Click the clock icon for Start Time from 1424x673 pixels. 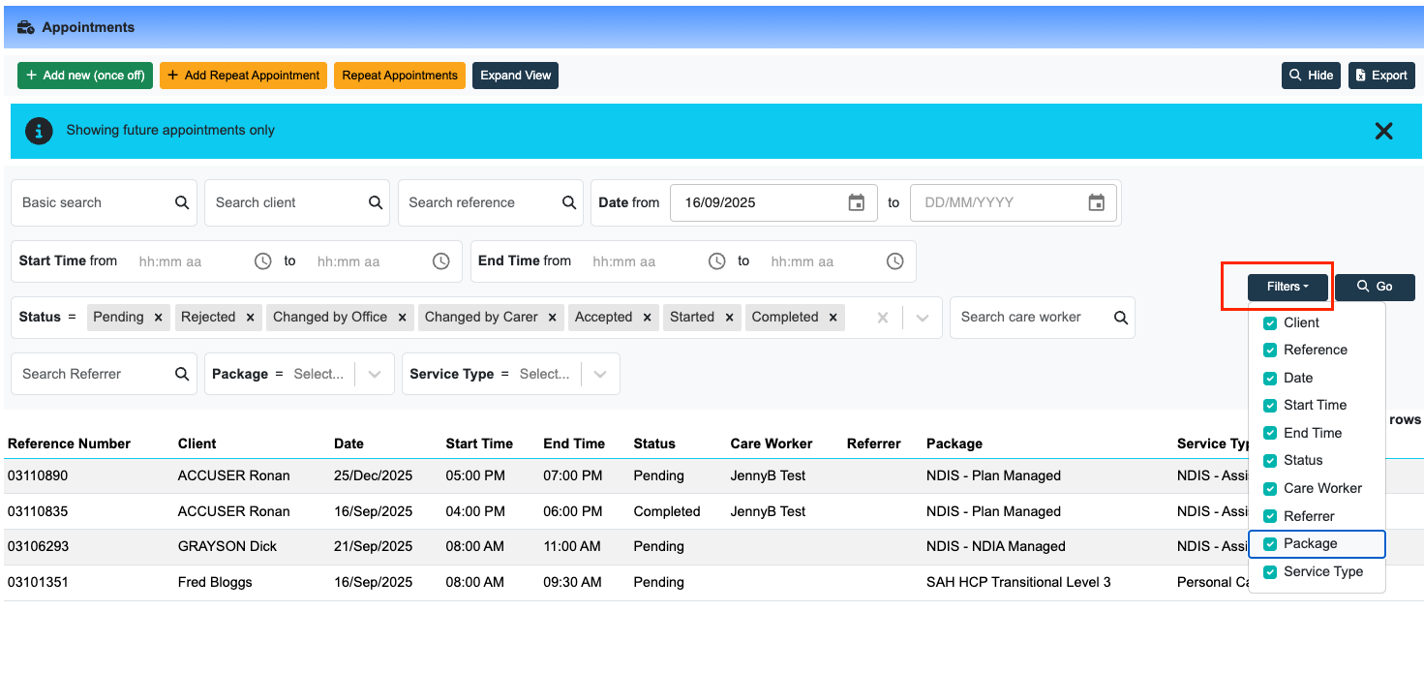pos(262,261)
